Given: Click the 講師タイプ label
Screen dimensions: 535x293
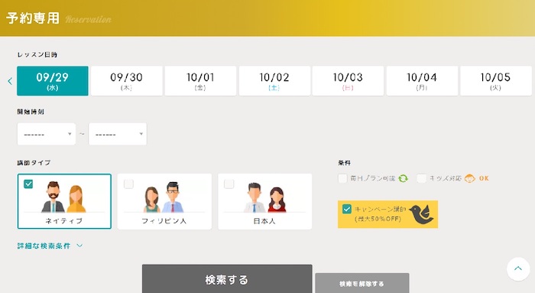Looking at the screenshot, I should click(x=34, y=162).
